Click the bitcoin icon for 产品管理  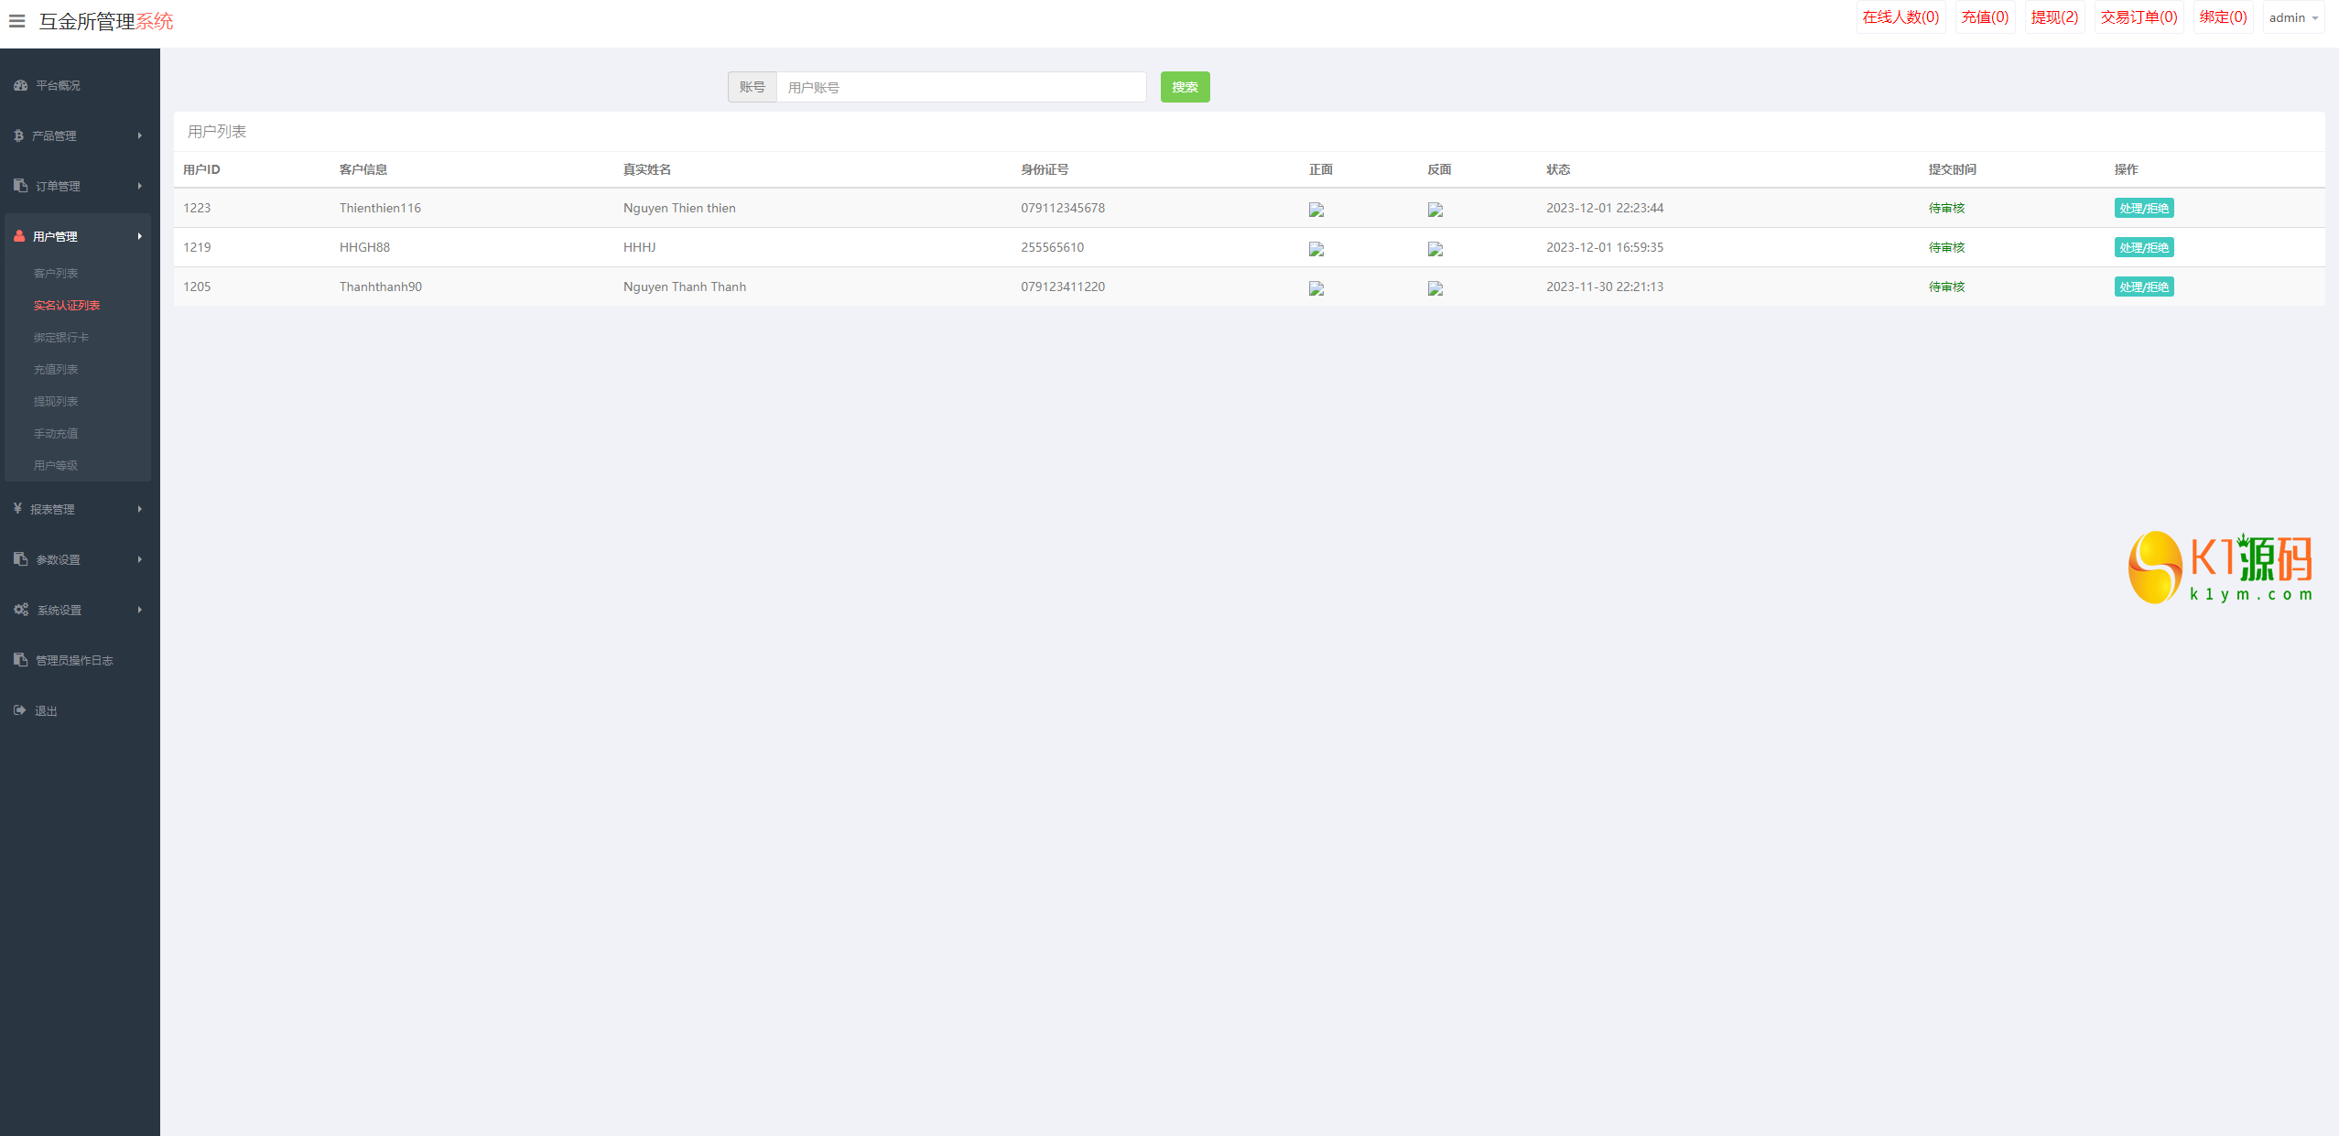[x=18, y=135]
